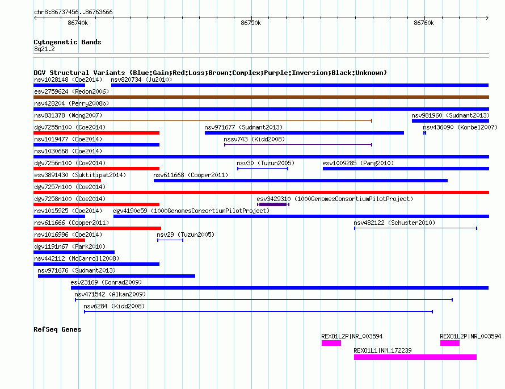Viewport: 505px width, 389px height.
Task: Click the short nsv29 blue span line
Action: [170, 240]
